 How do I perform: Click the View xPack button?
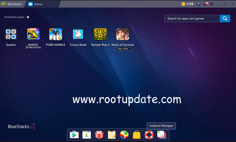pos(123,49)
